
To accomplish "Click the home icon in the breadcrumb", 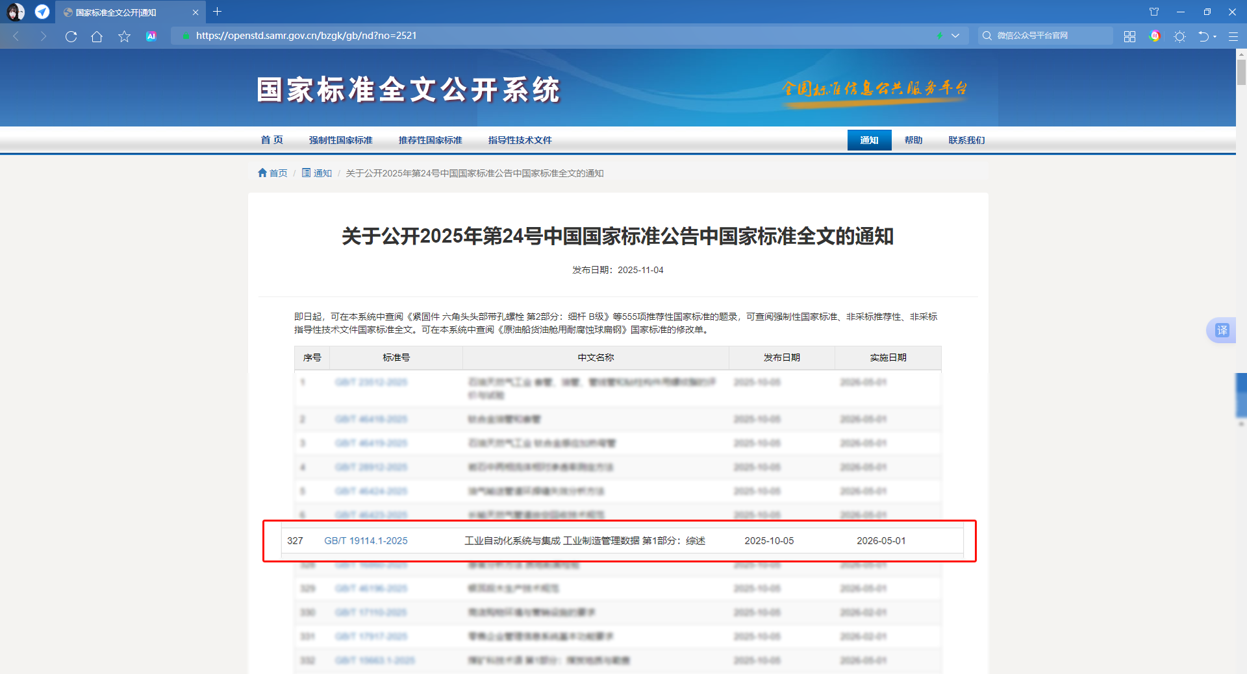I will pyautogui.click(x=262, y=173).
